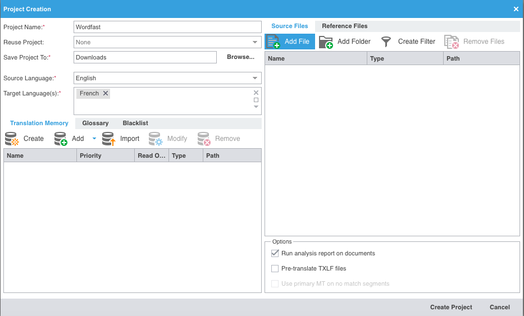Click the Save Project To field

[145, 57]
